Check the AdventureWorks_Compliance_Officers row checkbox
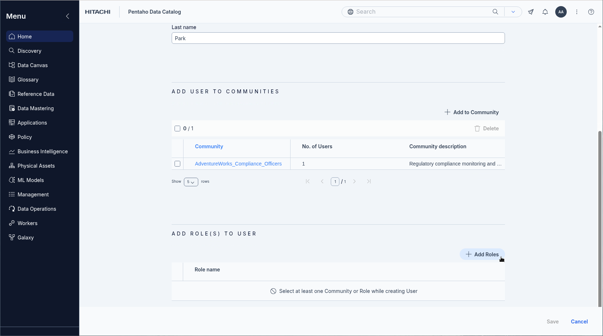 click(x=177, y=164)
